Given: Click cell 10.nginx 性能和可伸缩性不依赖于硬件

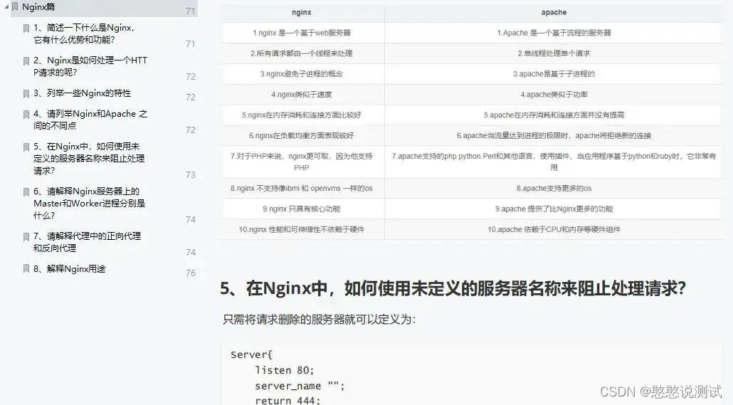Looking at the screenshot, I should click(302, 230).
